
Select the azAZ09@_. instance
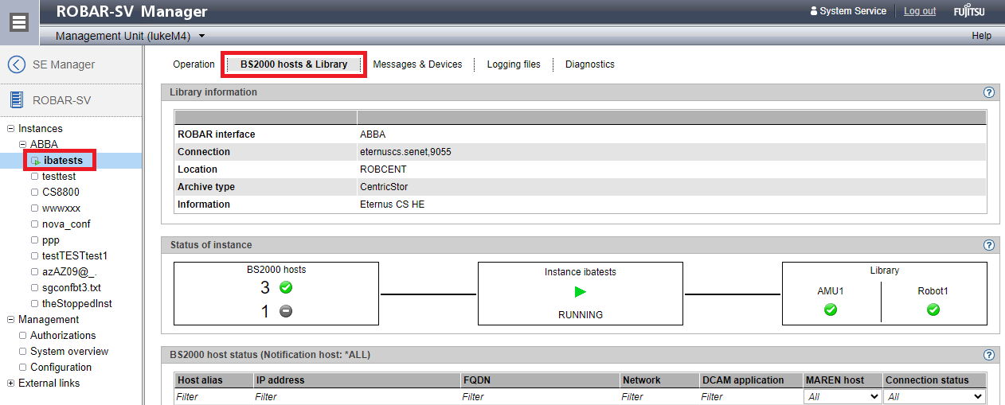tap(69, 272)
